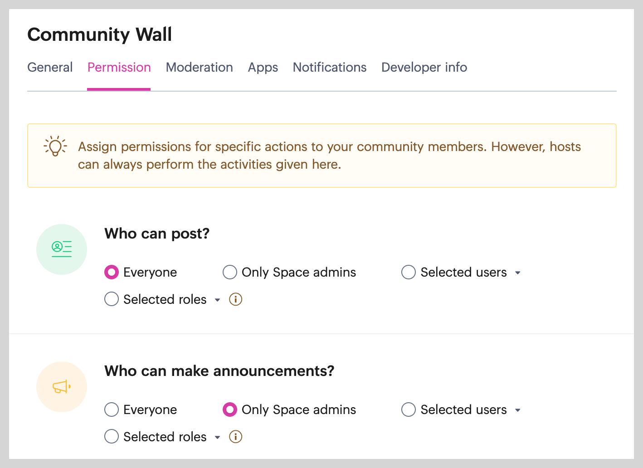Select the Selected users radio for posting
The height and width of the screenshot is (468, 643).
(x=409, y=272)
